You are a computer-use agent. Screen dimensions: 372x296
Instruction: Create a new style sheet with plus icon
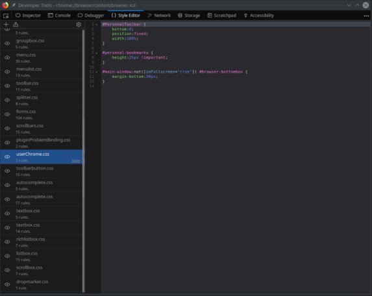6,25
